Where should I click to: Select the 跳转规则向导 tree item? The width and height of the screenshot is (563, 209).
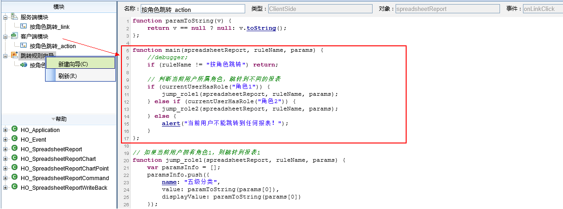tap(37, 55)
